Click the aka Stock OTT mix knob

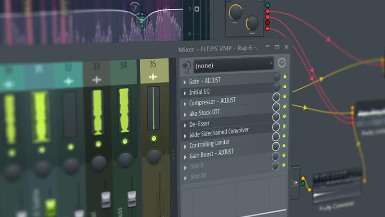pos(276,107)
